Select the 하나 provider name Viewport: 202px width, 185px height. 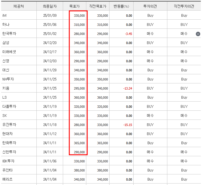6,24
